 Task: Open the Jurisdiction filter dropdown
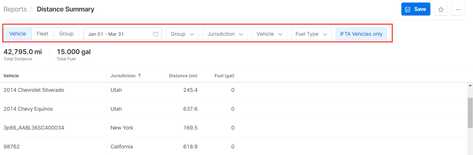(x=225, y=34)
